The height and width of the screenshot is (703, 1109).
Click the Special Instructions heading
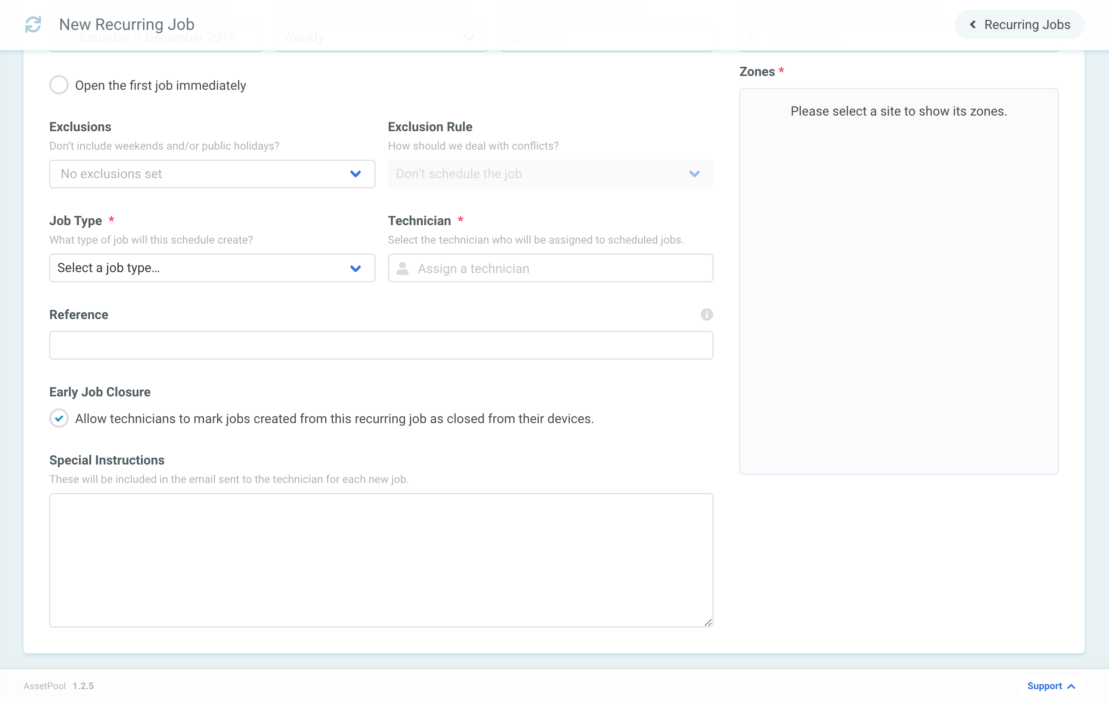coord(107,460)
